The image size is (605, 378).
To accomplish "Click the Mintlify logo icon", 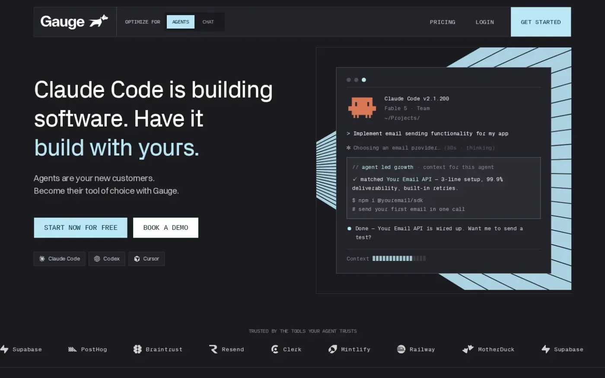I will point(333,349).
